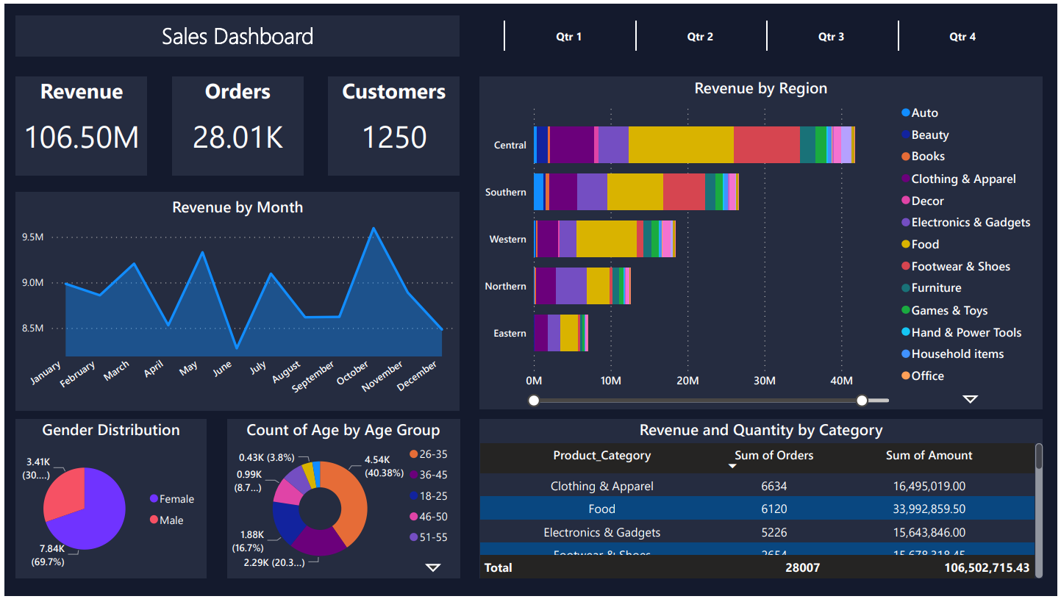
Task: Highlight Electronics & Gadgets in the legend
Action: coord(966,222)
